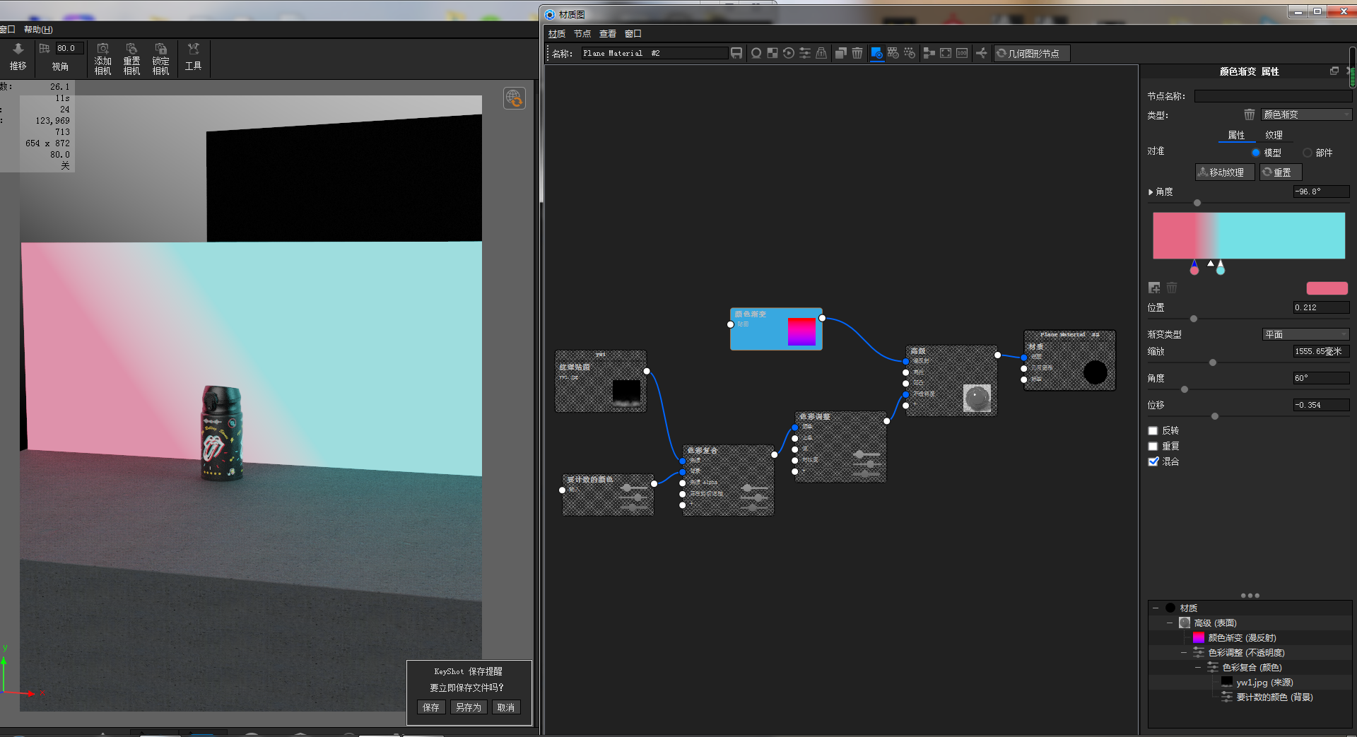1357x737 pixels.
Task: Enable the Invert (反转) checkbox
Action: [x=1153, y=431]
